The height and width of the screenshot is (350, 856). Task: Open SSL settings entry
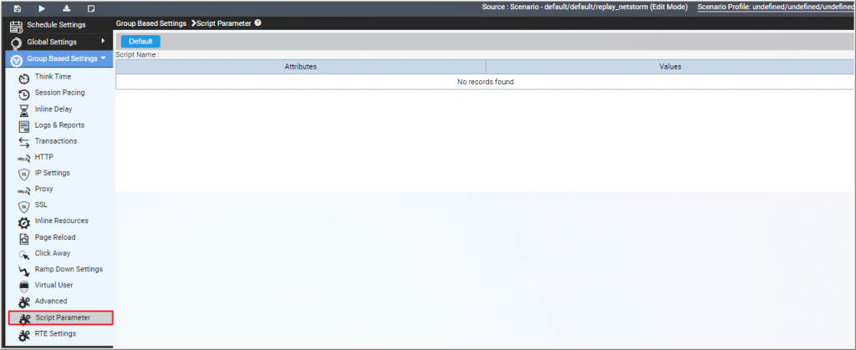point(41,205)
